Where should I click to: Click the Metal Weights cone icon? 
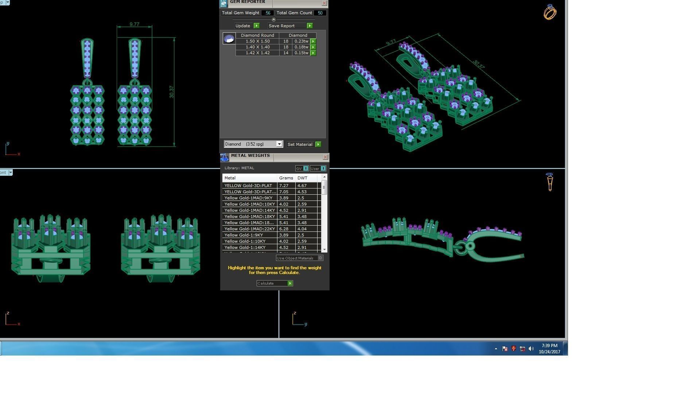coord(224,157)
